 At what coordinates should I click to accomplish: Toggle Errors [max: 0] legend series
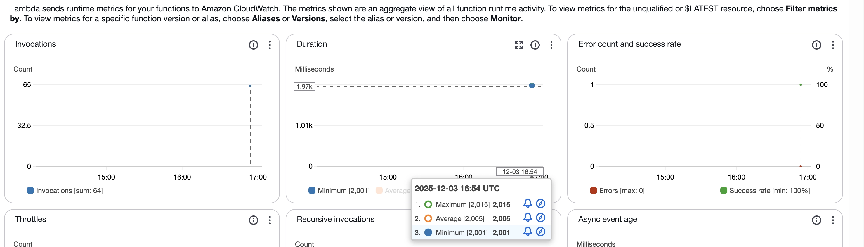pyautogui.click(x=617, y=191)
